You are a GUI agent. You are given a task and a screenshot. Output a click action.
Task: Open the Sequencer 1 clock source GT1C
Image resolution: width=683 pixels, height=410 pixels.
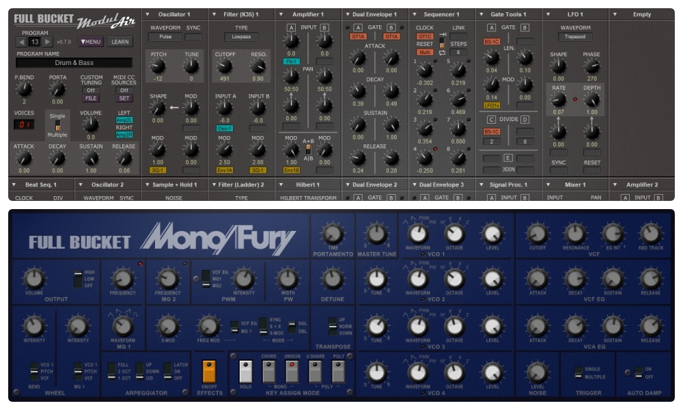tap(425, 37)
